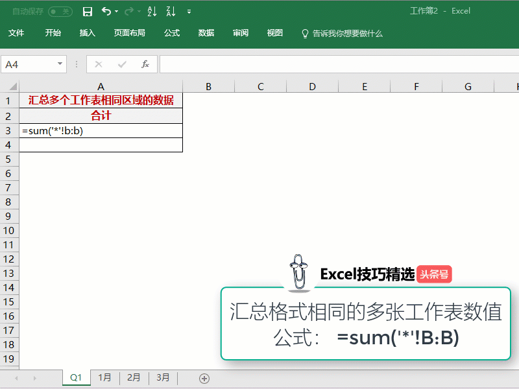Viewport: 519px width, 389px height.
Task: Switch to the 2月 sheet tab
Action: point(134,378)
